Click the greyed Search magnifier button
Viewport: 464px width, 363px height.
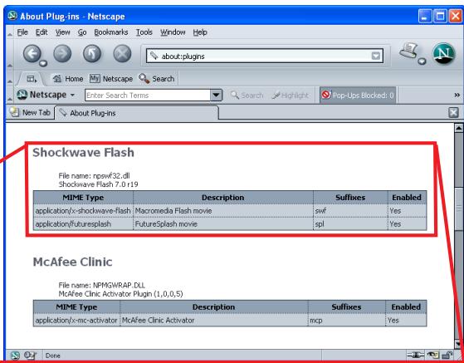[247, 96]
